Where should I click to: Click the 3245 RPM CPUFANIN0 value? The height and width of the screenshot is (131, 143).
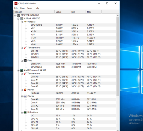click(61, 67)
